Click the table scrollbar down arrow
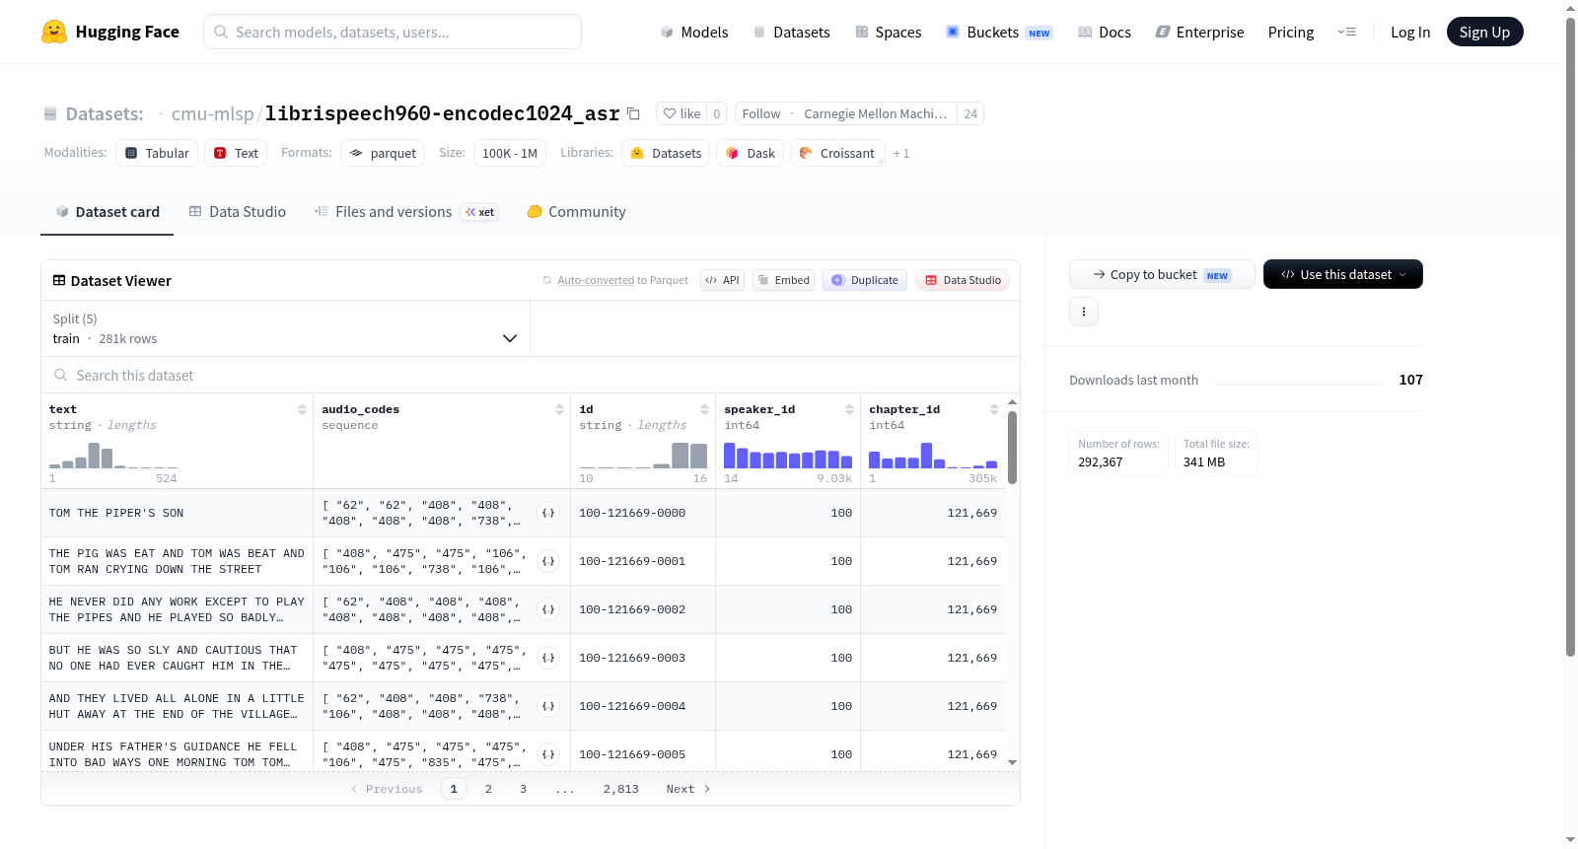The height and width of the screenshot is (849, 1578). click(1012, 762)
